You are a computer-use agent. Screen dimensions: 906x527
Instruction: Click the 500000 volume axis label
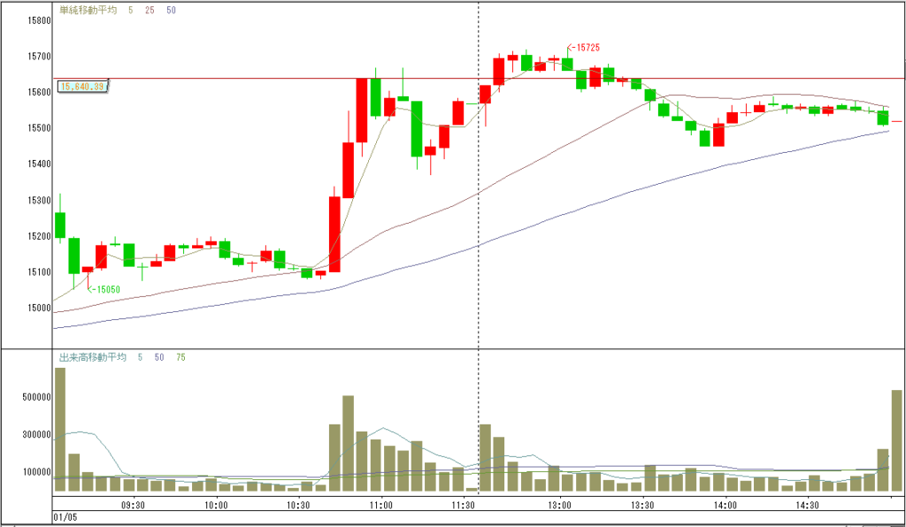pyautogui.click(x=37, y=397)
